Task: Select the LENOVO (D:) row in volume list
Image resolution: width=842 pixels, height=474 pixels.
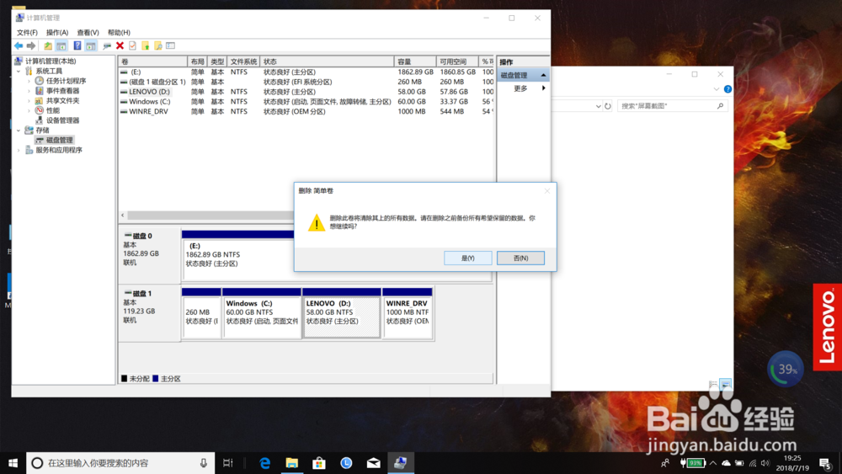Action: (x=306, y=92)
